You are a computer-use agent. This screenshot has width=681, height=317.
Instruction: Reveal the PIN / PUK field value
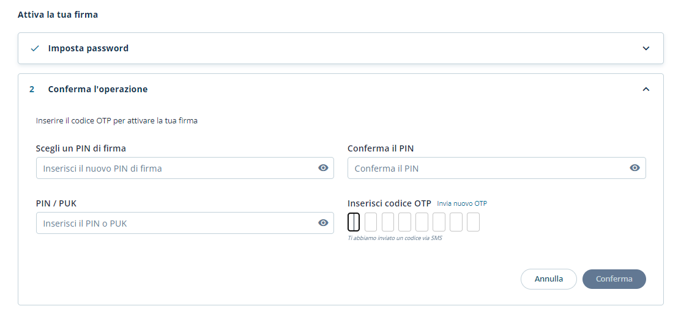pos(324,223)
